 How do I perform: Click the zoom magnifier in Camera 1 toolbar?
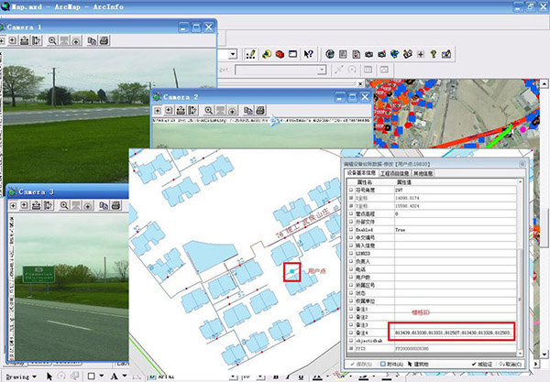point(52,41)
